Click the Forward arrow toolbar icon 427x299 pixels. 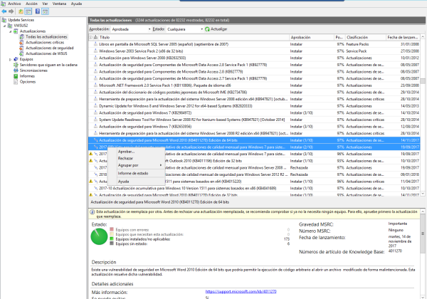13,11
